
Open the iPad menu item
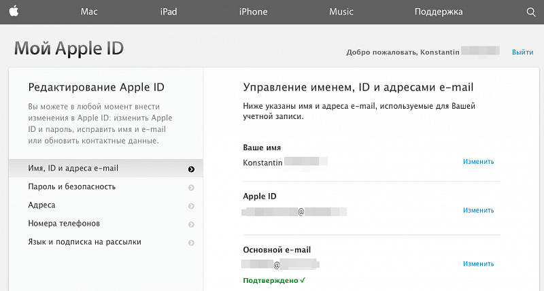169,12
